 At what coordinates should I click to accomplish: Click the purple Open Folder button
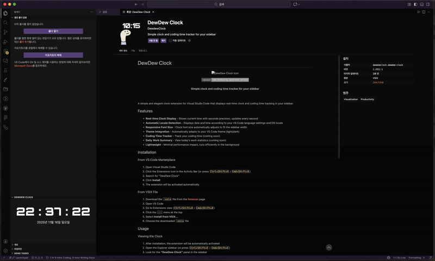click(x=53, y=32)
